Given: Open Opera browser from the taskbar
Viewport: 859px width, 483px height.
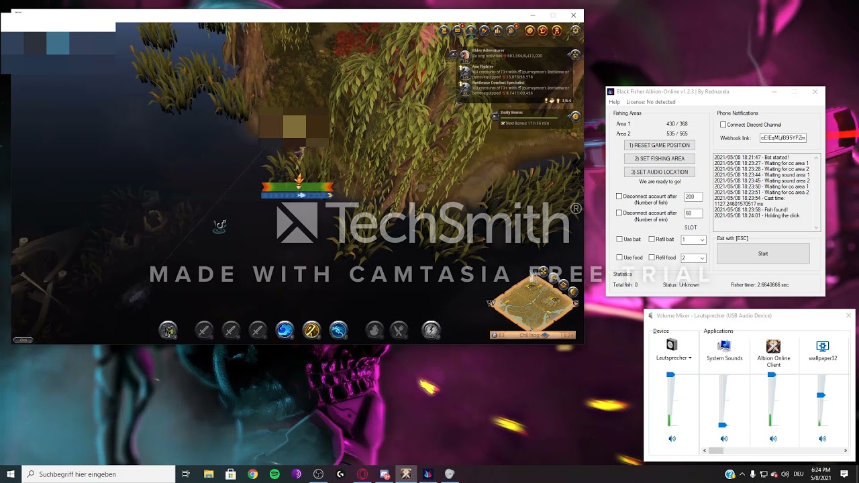Looking at the screenshot, I should pos(362,474).
